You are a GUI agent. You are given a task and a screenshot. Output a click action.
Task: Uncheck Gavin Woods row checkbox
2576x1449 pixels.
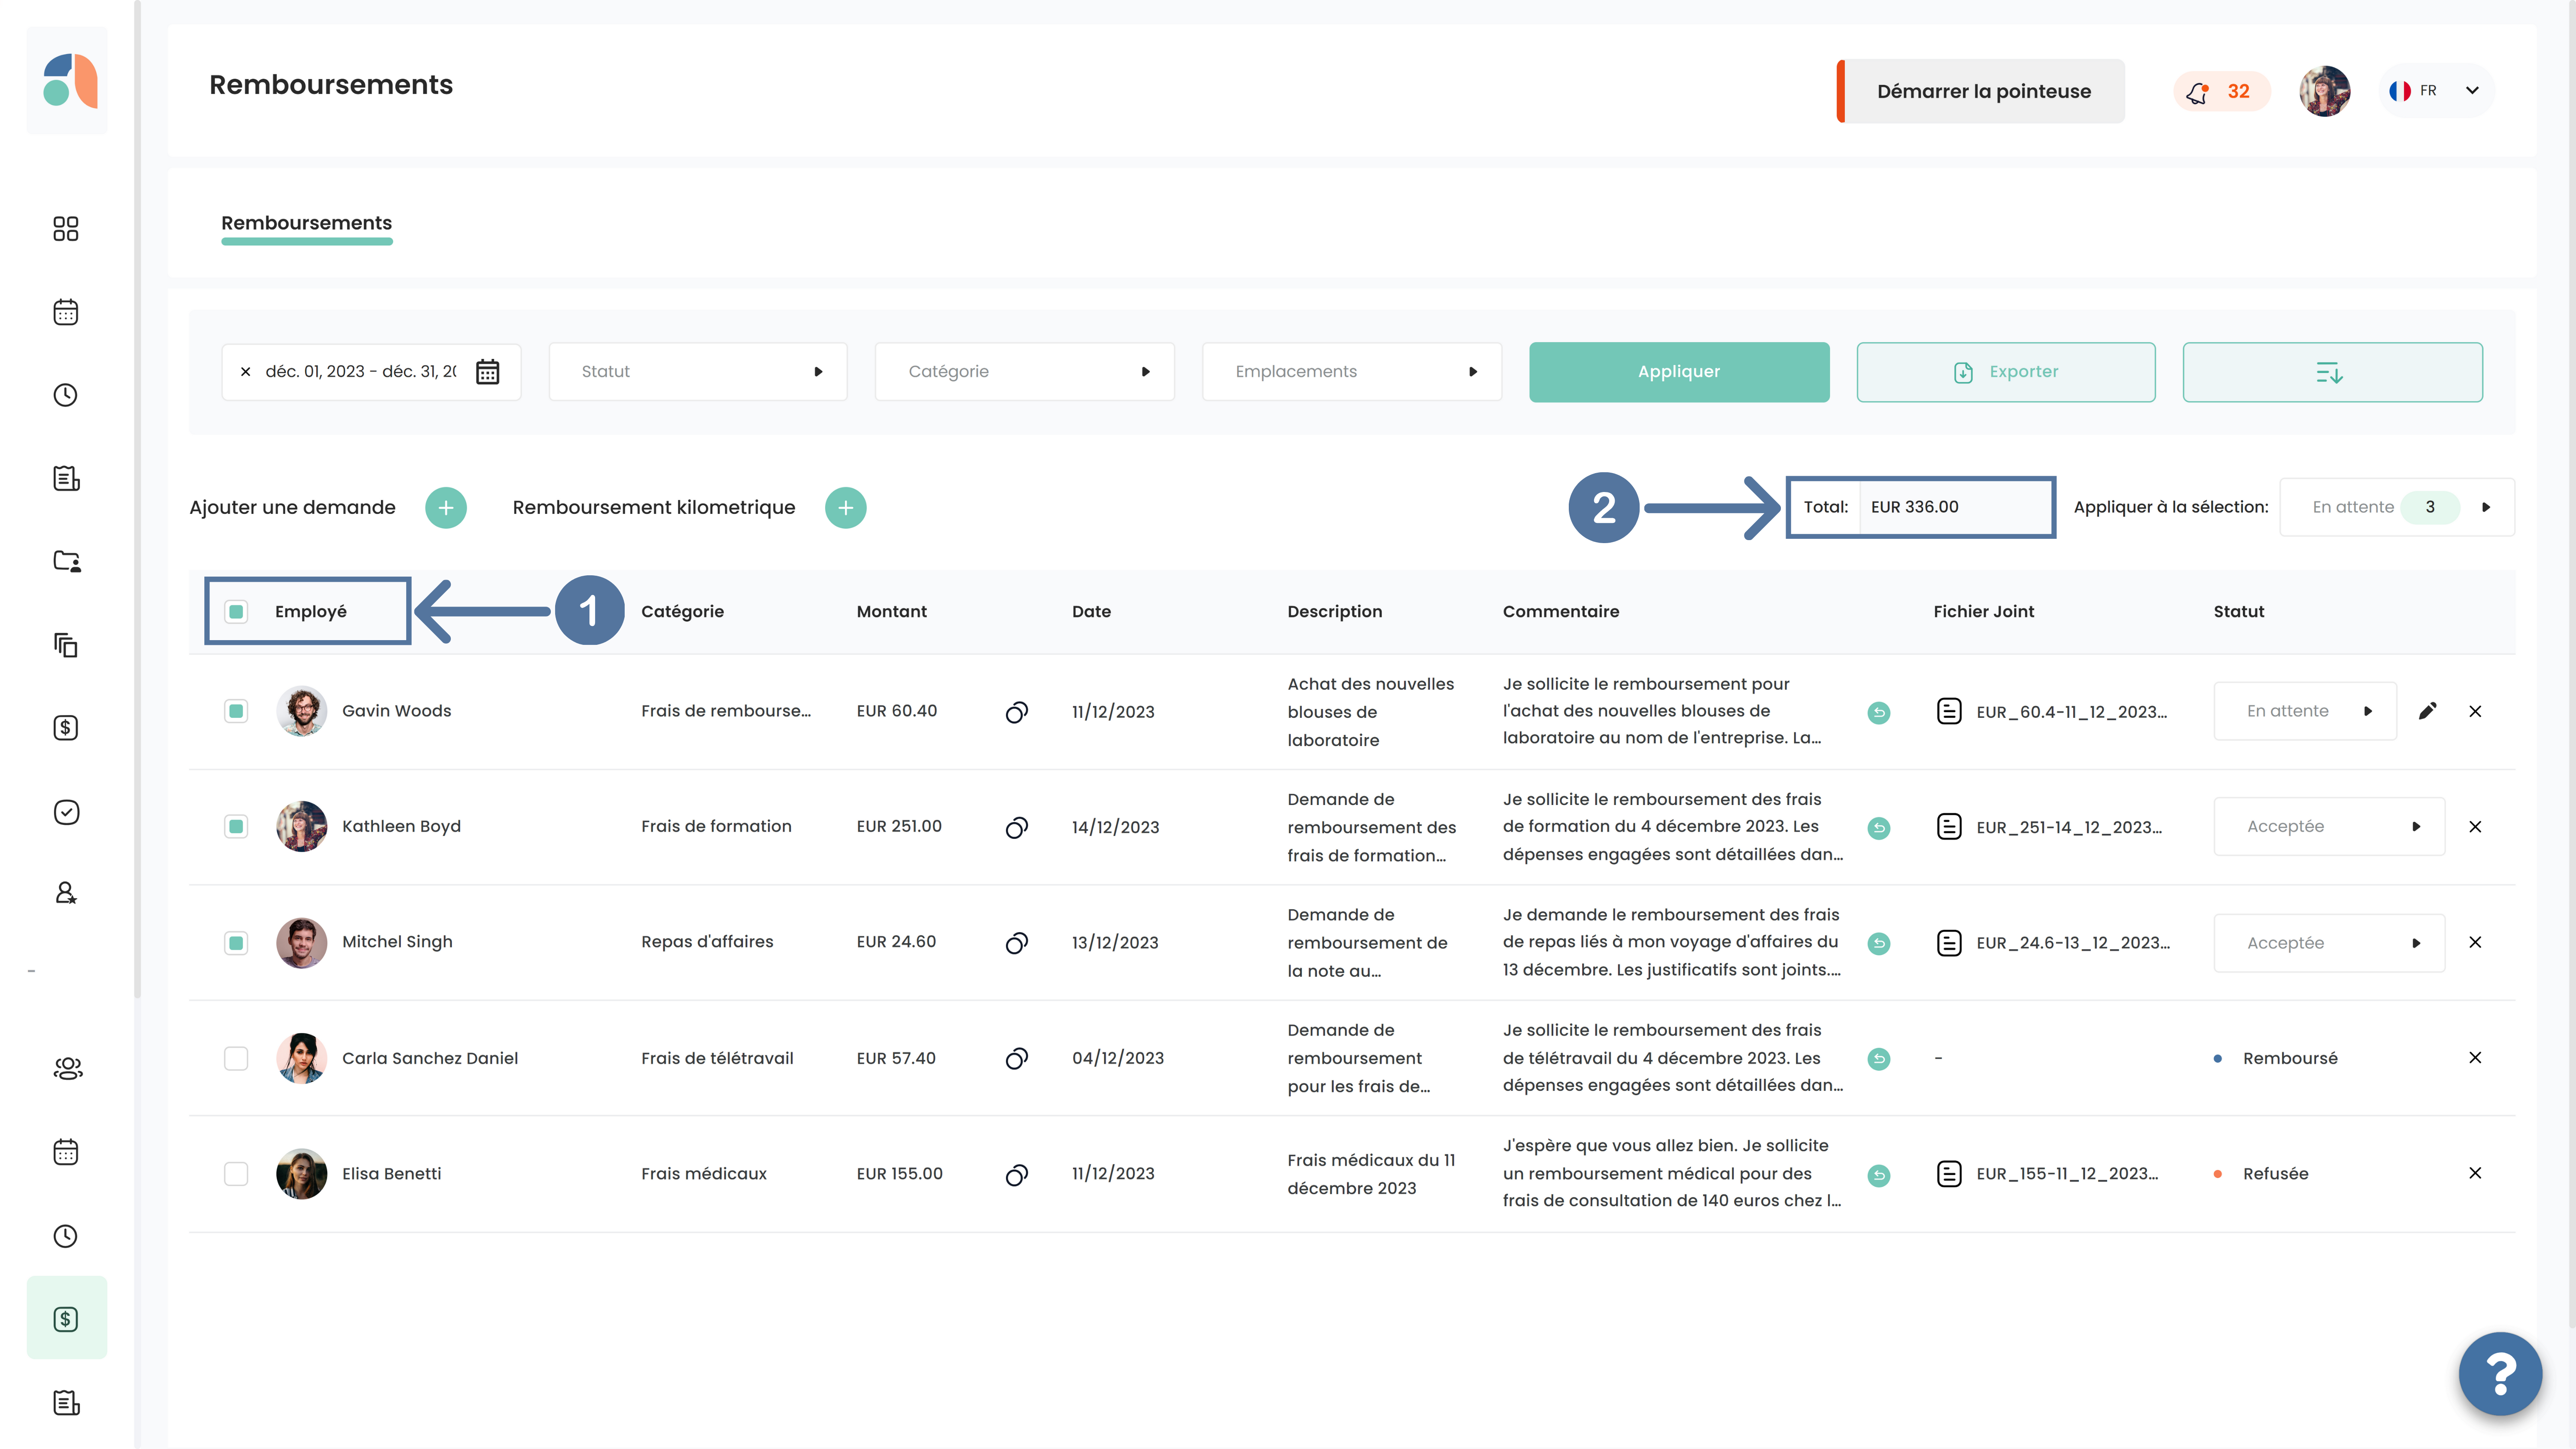pyautogui.click(x=236, y=711)
